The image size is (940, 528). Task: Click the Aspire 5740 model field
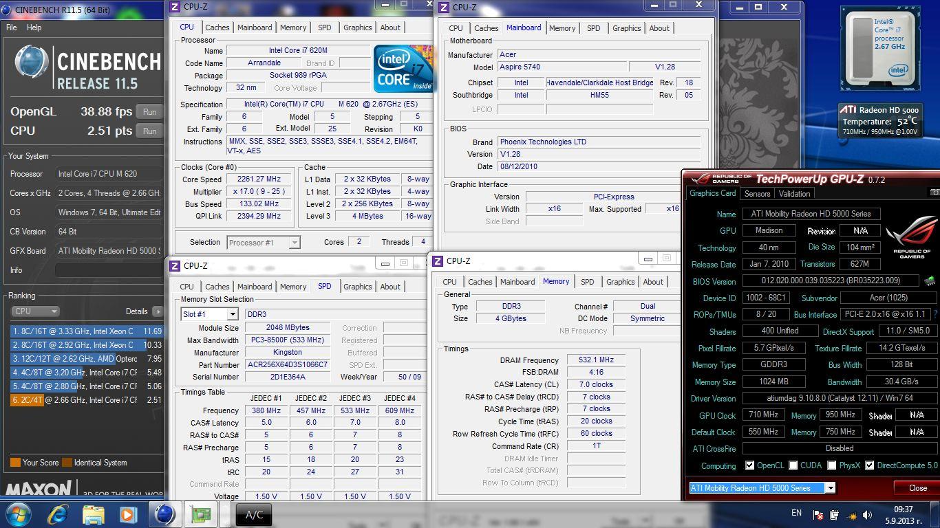562,67
